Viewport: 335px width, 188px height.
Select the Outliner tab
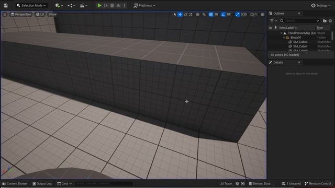pyautogui.click(x=279, y=14)
